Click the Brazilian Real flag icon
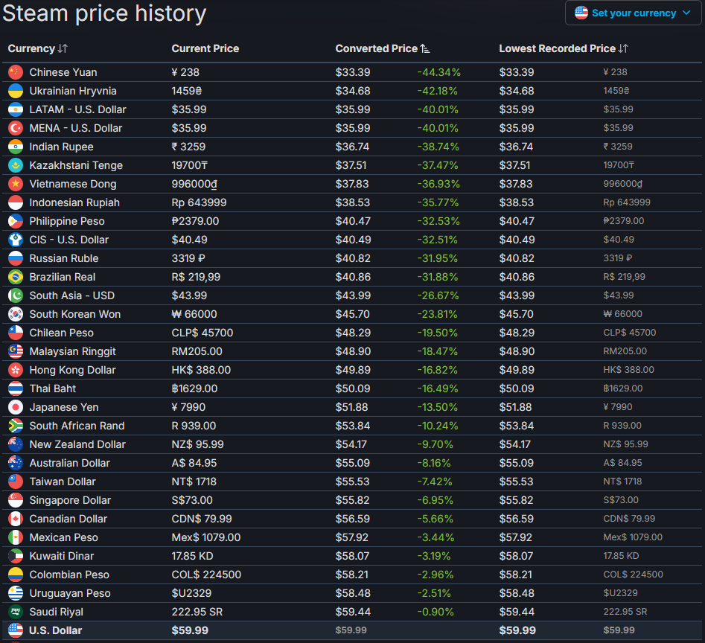 point(16,277)
